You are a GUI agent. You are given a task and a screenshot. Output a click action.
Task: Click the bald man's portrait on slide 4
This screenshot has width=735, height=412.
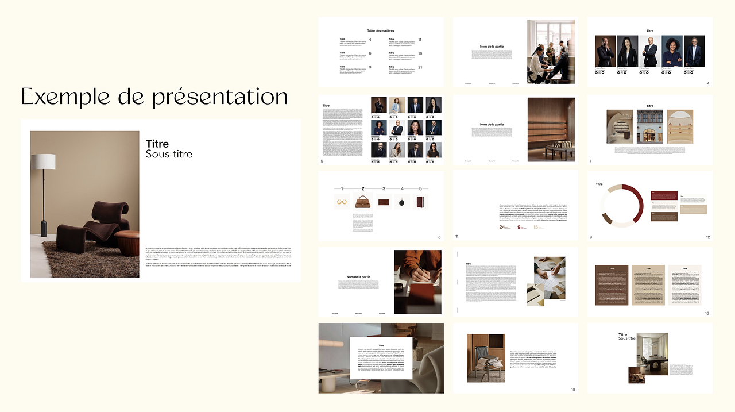(x=650, y=51)
